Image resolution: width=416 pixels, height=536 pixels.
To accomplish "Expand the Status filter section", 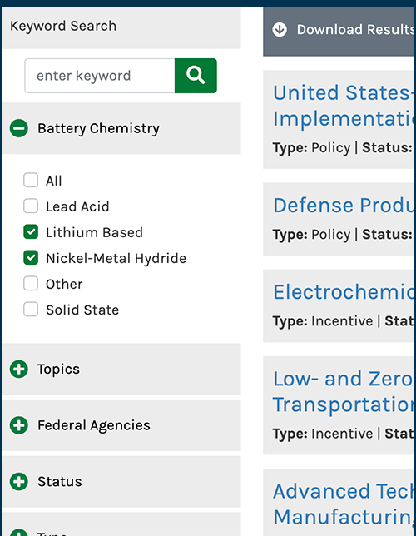I will point(121,481).
